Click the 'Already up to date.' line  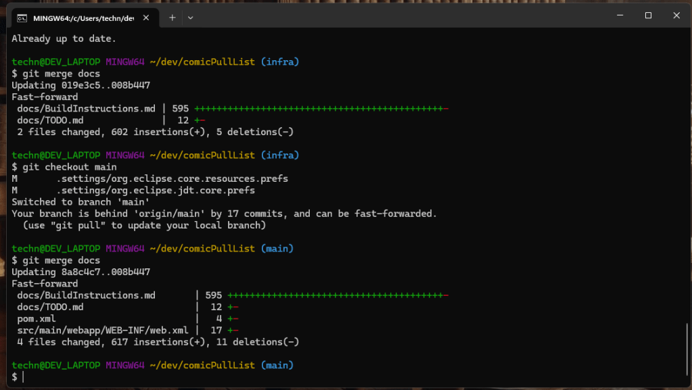click(64, 39)
